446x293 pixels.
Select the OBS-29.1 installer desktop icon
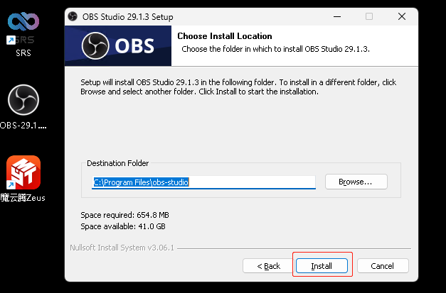23,103
